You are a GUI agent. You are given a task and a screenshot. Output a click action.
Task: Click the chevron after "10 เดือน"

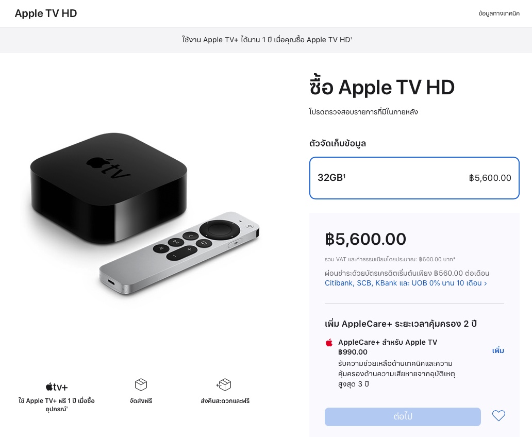[x=485, y=283]
